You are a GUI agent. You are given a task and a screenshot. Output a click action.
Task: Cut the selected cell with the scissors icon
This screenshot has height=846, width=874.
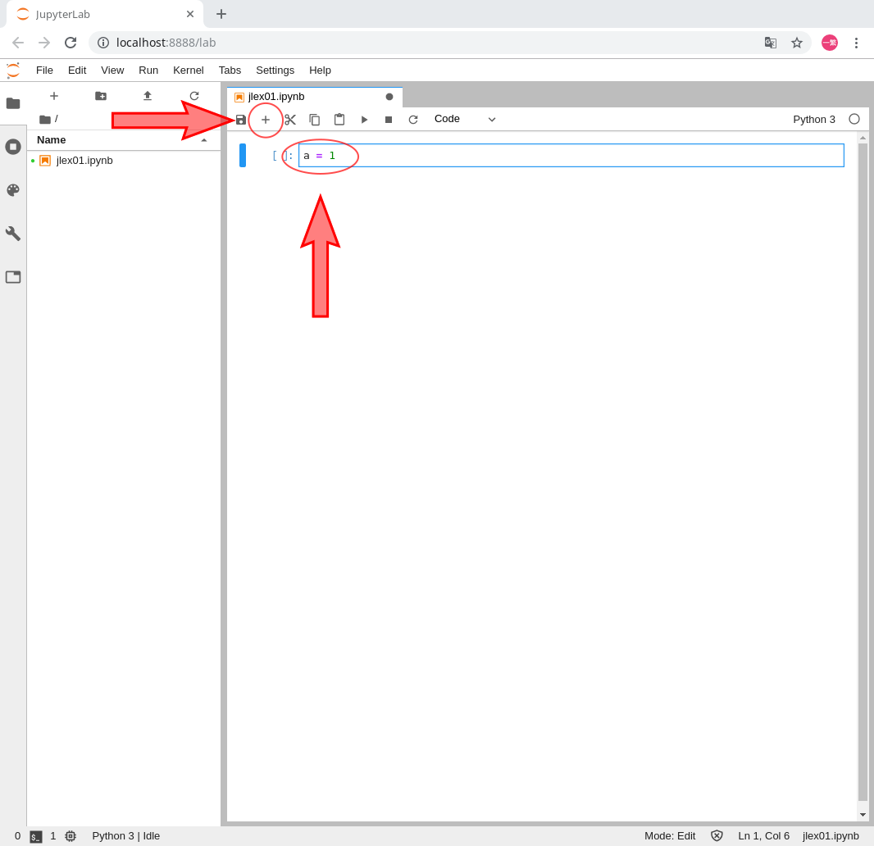click(x=290, y=120)
